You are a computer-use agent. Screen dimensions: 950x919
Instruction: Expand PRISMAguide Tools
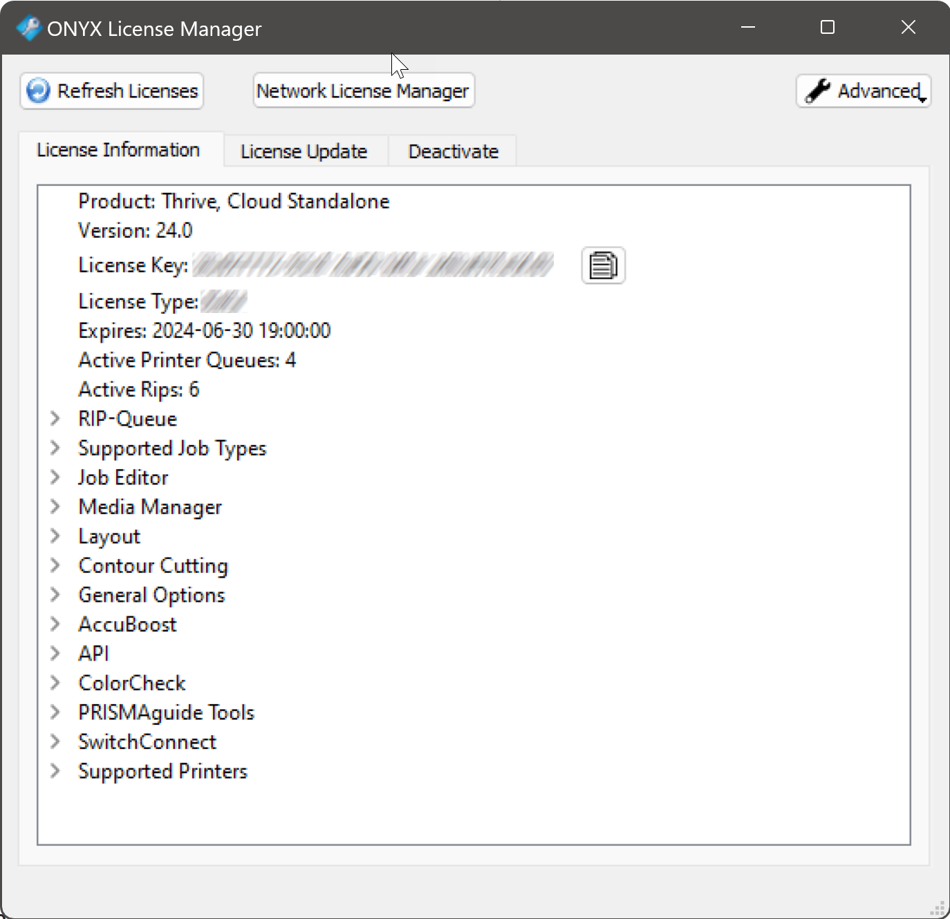click(x=57, y=712)
